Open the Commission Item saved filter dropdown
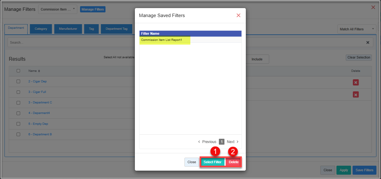Viewport: 381px width, 179px height. point(58,9)
